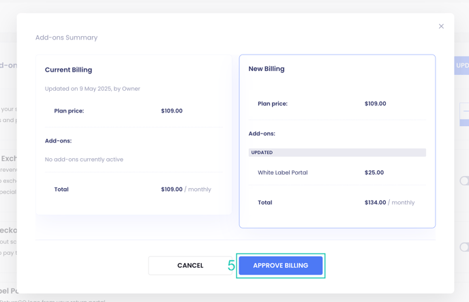
Task: Toggle the lower add-on switch at right edge
Action: [464, 247]
